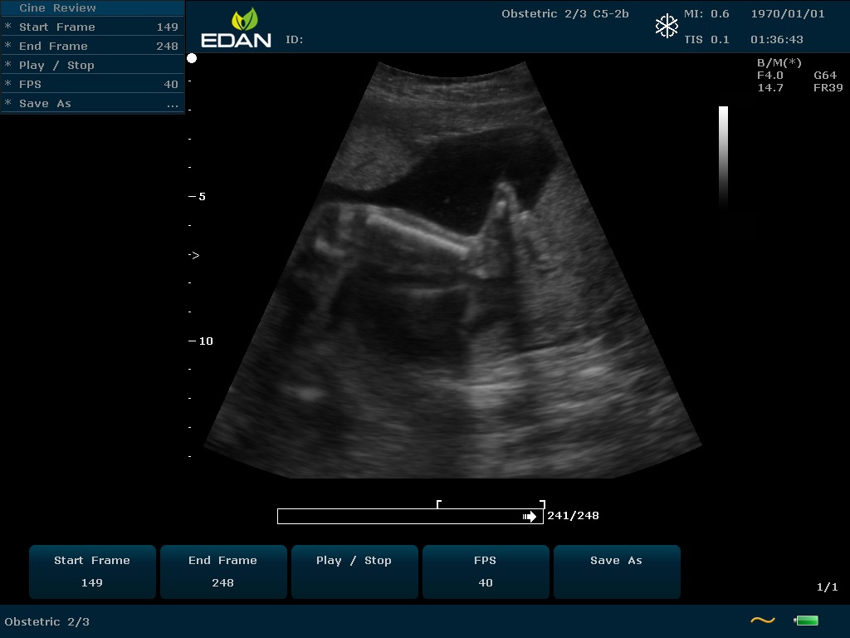Select End Frame in Cine Review menu
The width and height of the screenshot is (850, 638).
[91, 46]
